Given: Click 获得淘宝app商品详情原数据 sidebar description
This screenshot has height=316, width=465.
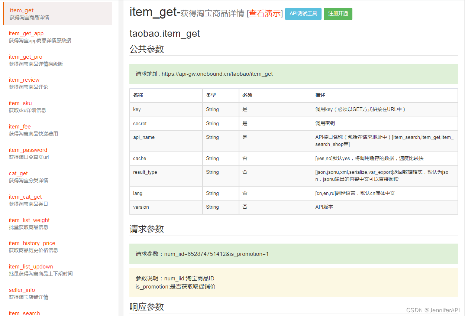Looking at the screenshot, I should tap(40, 40).
